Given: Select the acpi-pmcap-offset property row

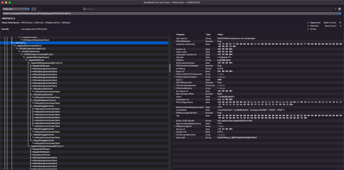Looking at the screenshot, I should 258,94.
